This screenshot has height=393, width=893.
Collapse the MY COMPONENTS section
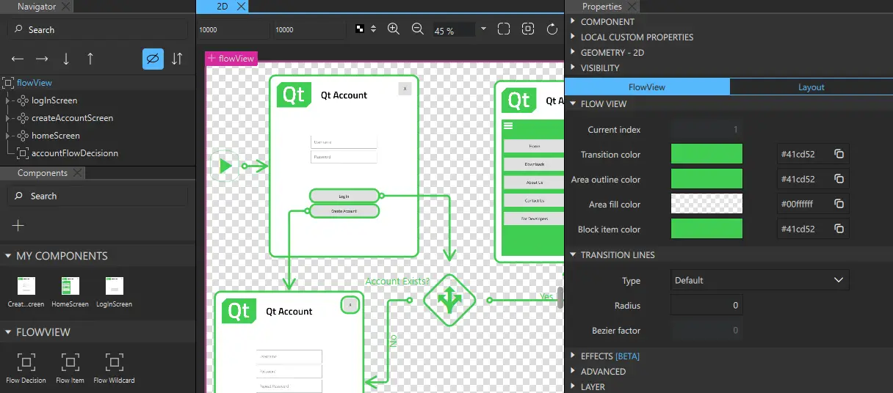click(x=8, y=256)
